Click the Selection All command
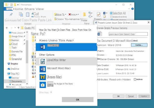154x108 pixels. 118,13
